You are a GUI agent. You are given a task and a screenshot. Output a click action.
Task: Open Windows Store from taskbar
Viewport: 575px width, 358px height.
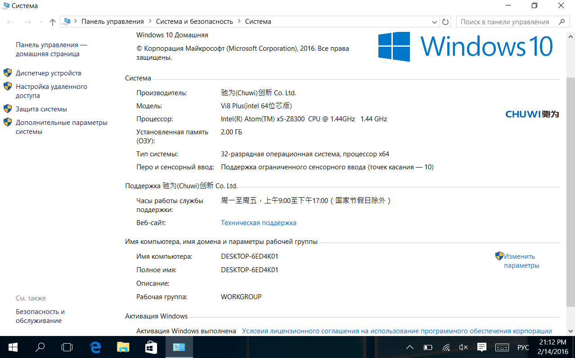click(x=151, y=347)
